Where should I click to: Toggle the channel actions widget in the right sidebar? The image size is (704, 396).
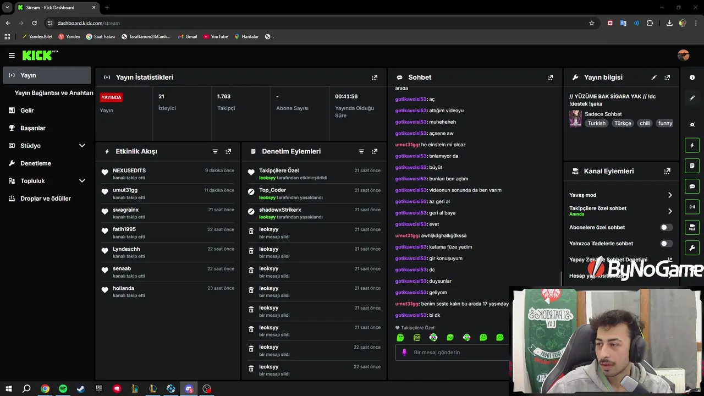pos(692,227)
